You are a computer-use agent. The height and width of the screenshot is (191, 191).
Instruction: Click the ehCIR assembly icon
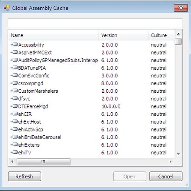click(14, 114)
